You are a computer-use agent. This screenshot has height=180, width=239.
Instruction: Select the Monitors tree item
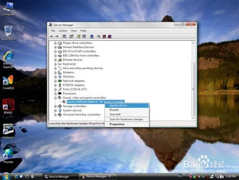coord(68,77)
